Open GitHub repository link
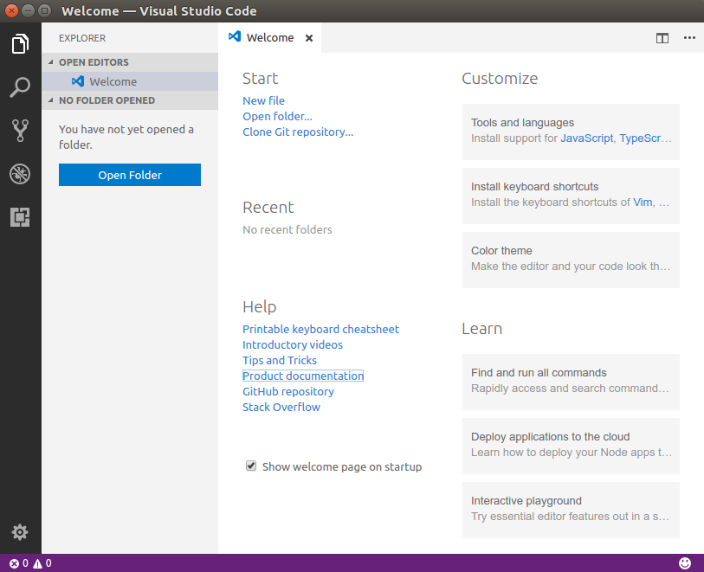The image size is (704, 572). (288, 392)
